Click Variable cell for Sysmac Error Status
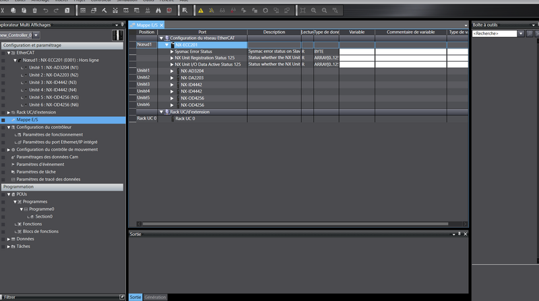539x301 pixels. 356,51
